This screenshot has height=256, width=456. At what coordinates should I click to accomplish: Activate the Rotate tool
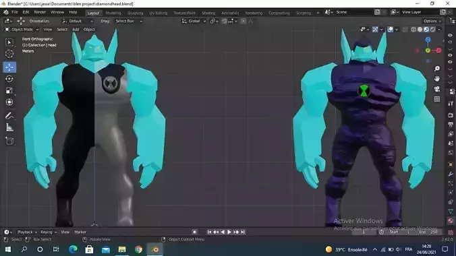(x=9, y=79)
